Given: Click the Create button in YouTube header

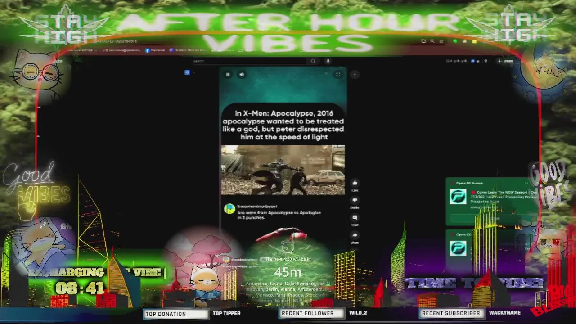Looking at the screenshot, I should (x=505, y=61).
